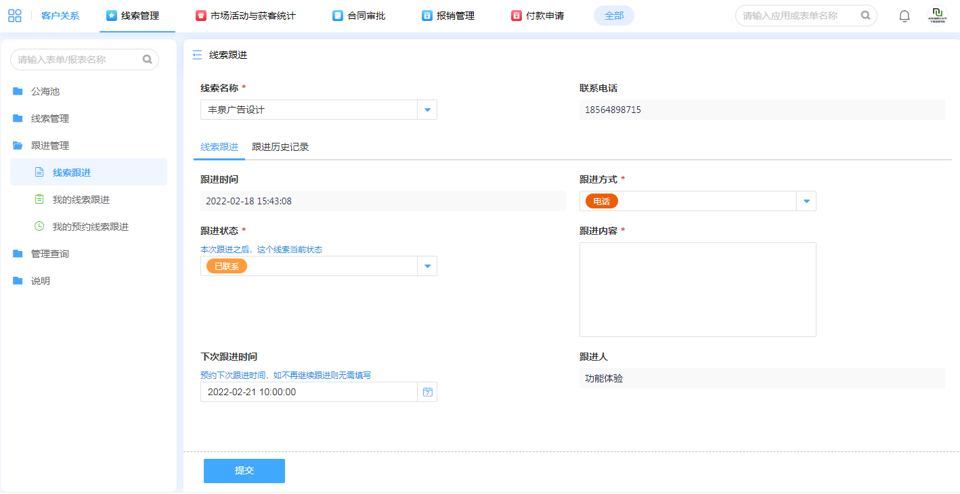Click the user avatar in top-right corner

coord(937,16)
